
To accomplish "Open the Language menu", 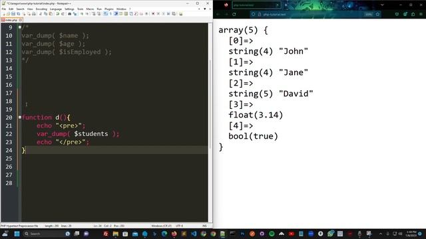I will [x=56, y=9].
